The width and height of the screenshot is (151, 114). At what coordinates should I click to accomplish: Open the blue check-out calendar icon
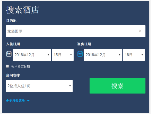click(80, 54)
